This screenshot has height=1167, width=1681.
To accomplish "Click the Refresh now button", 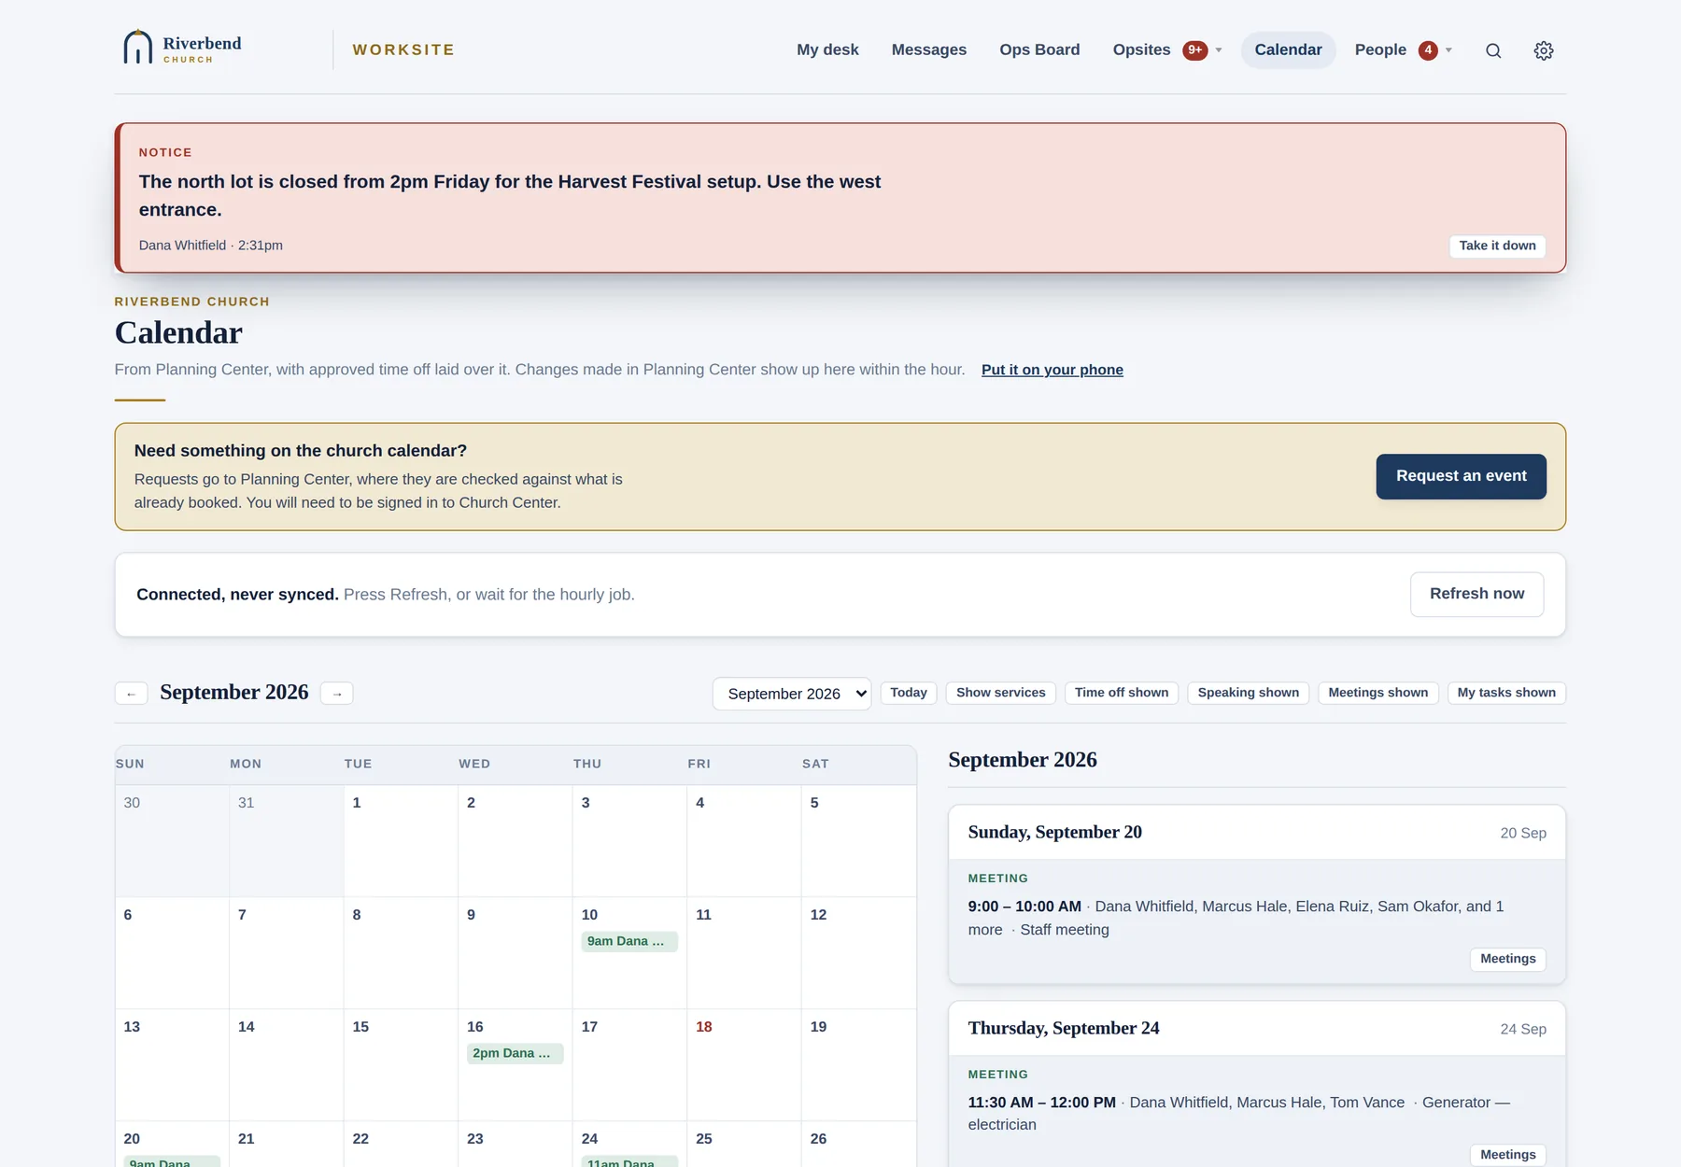I will click(1476, 594).
